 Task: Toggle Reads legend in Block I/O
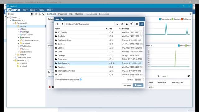click(181, 45)
